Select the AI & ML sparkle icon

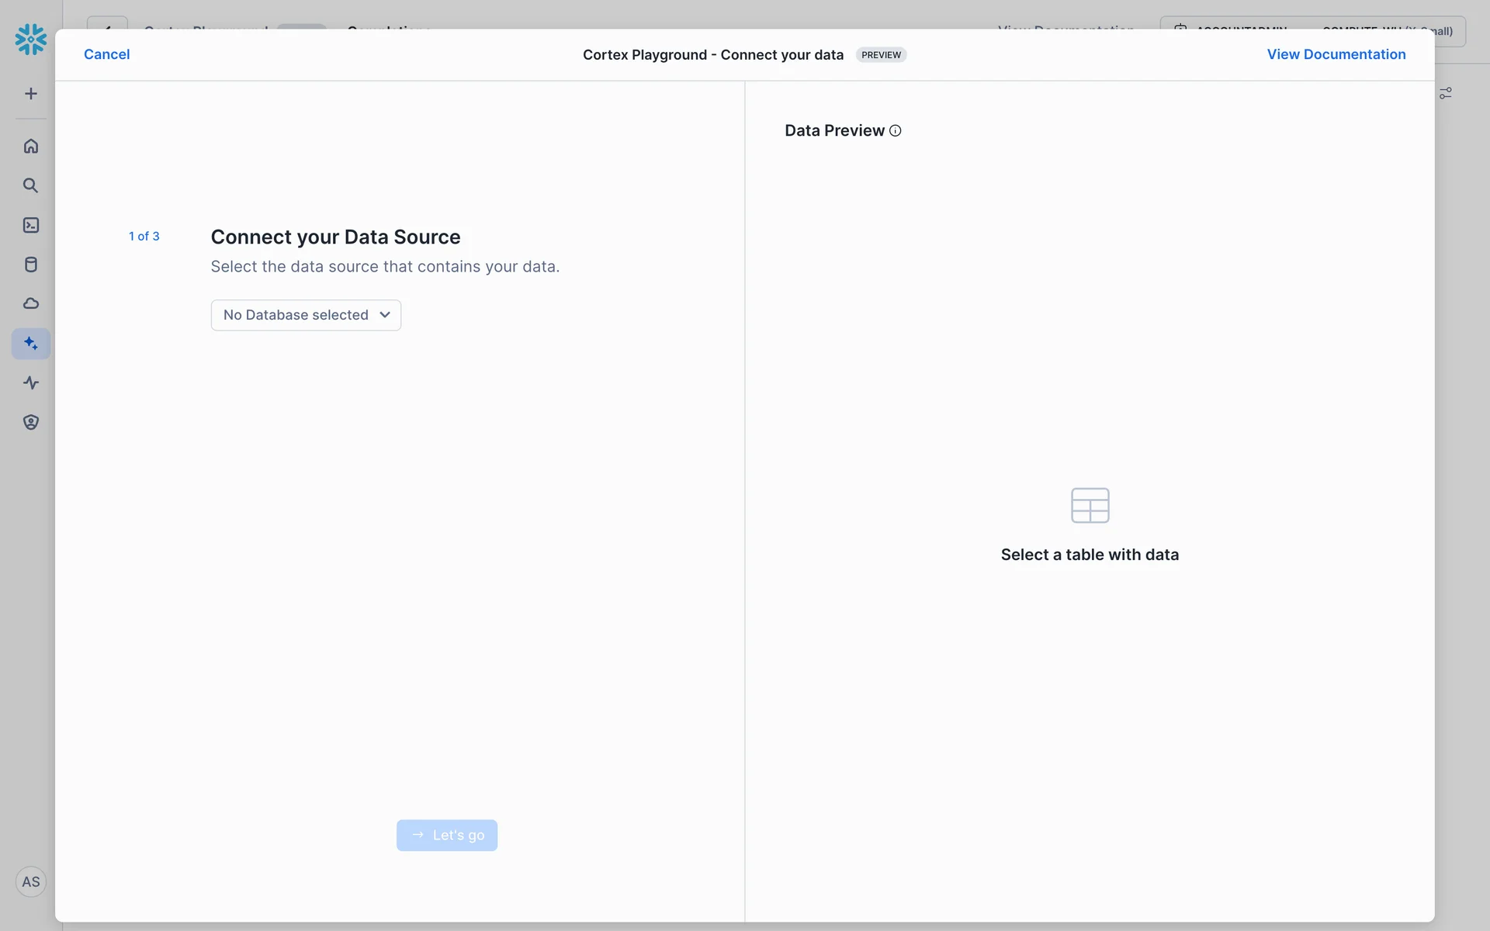pyautogui.click(x=31, y=343)
